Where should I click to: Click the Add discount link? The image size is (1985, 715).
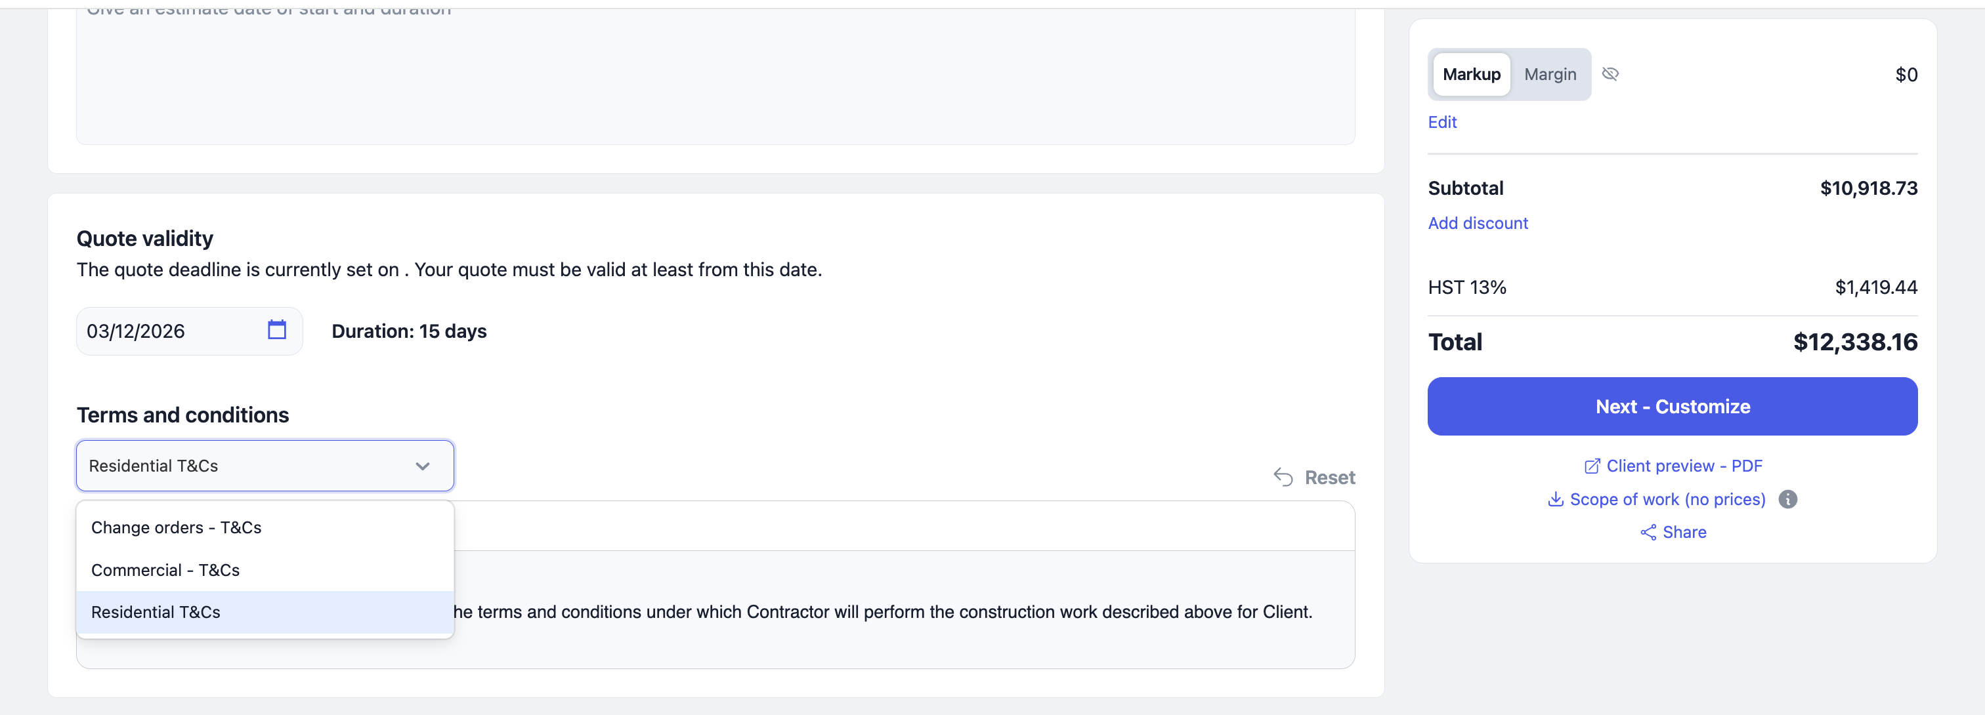1477,223
